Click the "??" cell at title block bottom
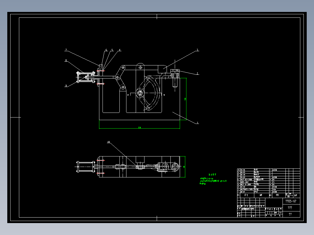 coord(291,214)
